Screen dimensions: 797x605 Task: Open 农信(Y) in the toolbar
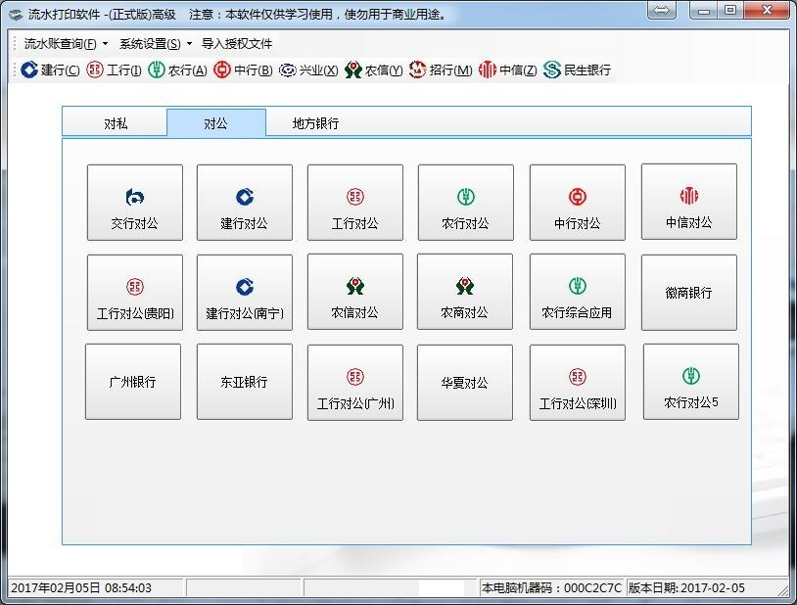(x=374, y=70)
